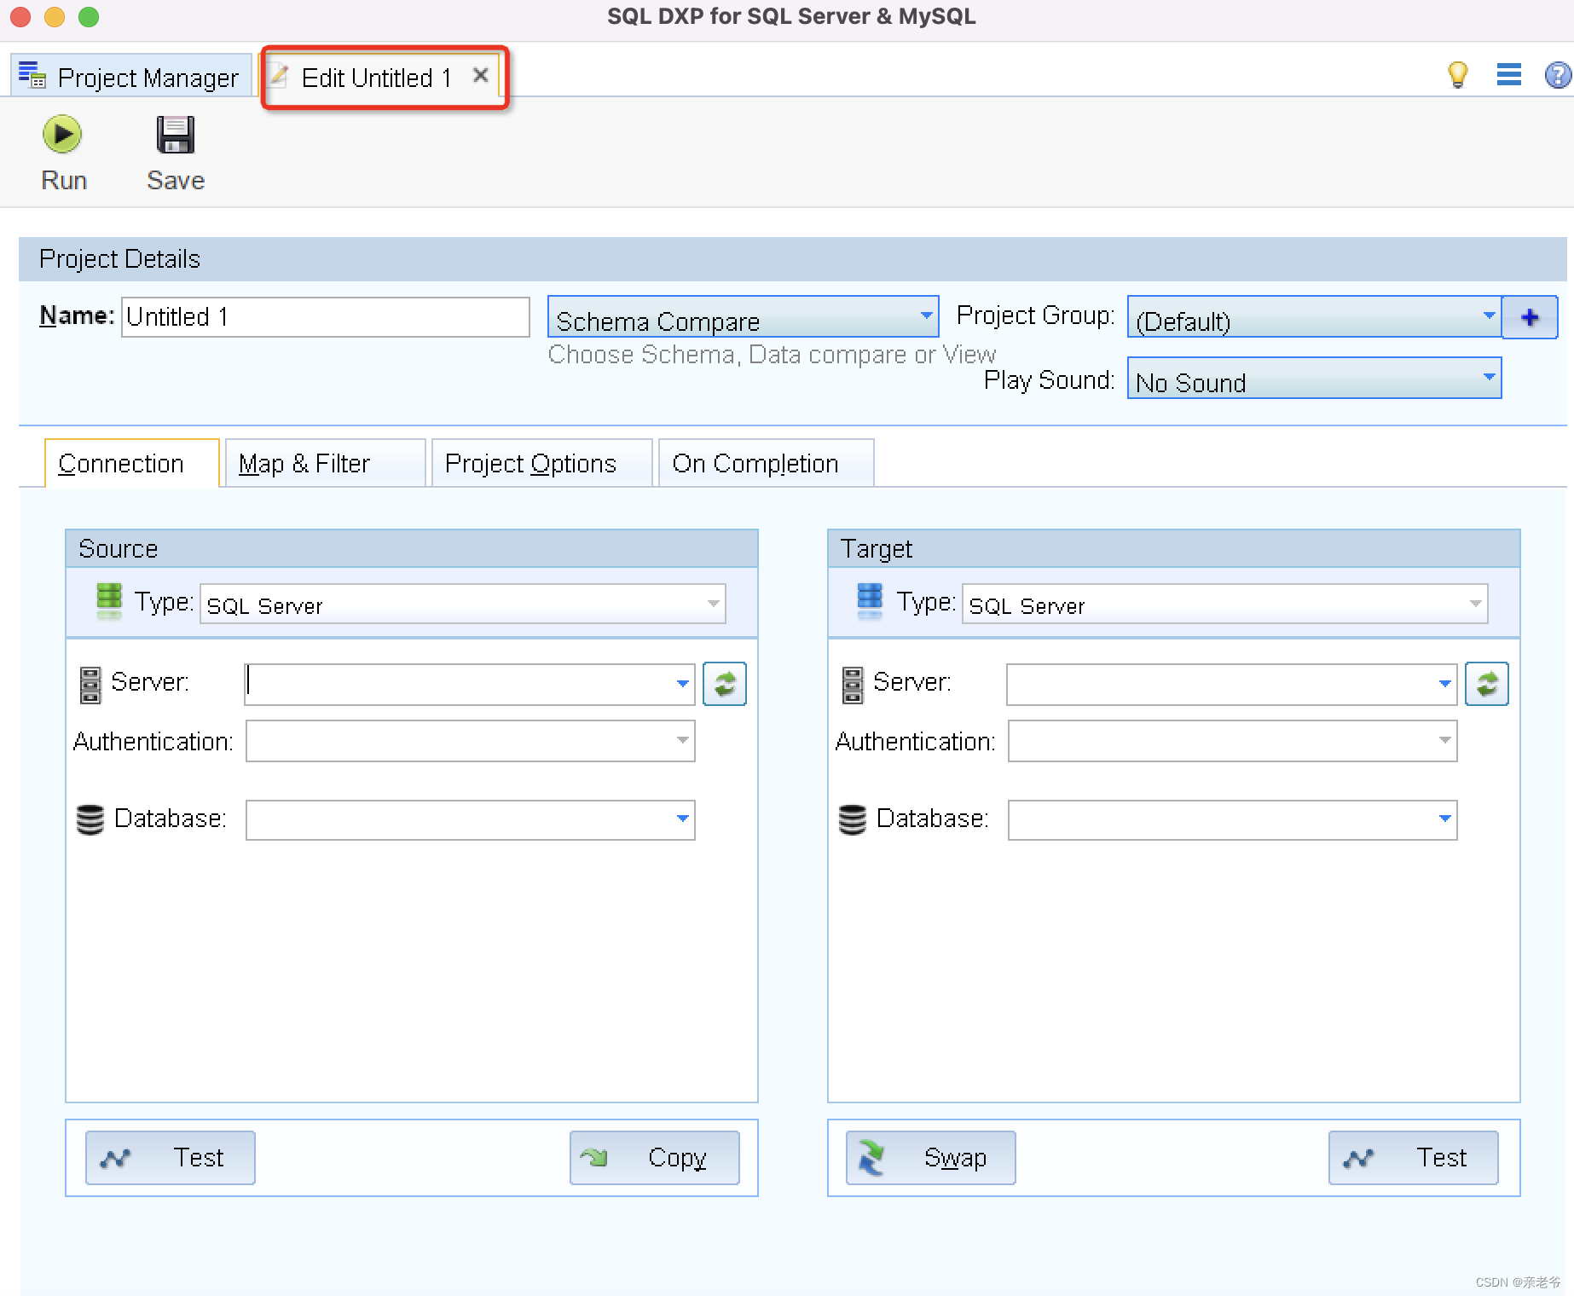Expand Target Server dropdown arrow
The width and height of the screenshot is (1574, 1296).
tap(1444, 684)
